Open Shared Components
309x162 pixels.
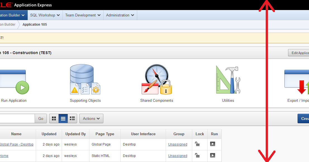click(x=156, y=81)
